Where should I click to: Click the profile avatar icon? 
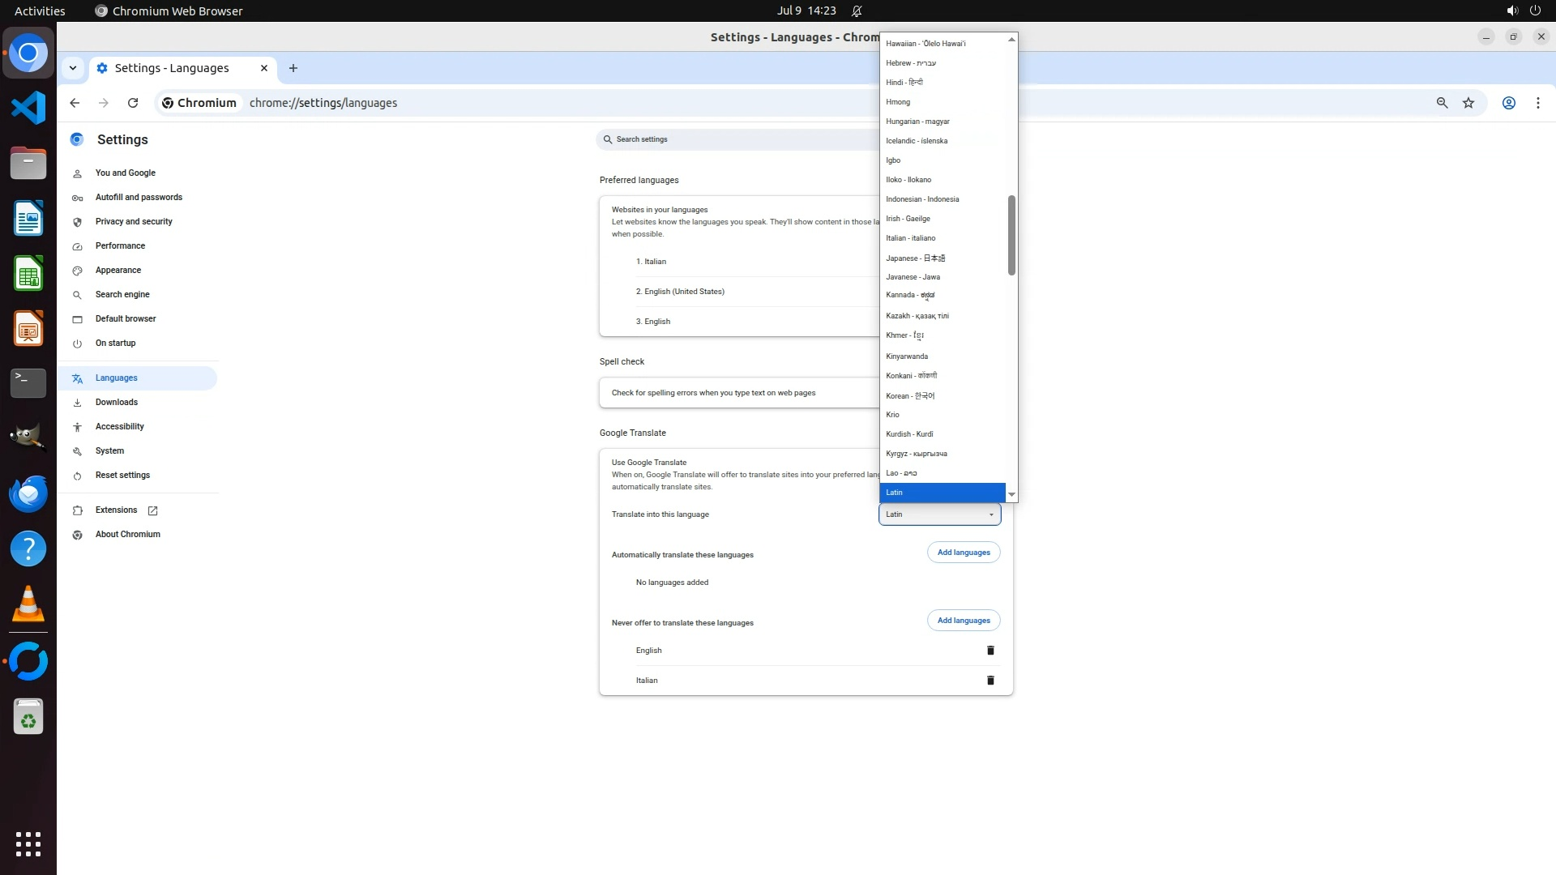coord(1508,103)
